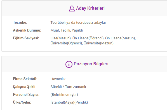Click Tecrübeli ya da tecrübesiz adaylar text
This screenshot has width=167, height=110.
(78, 23)
